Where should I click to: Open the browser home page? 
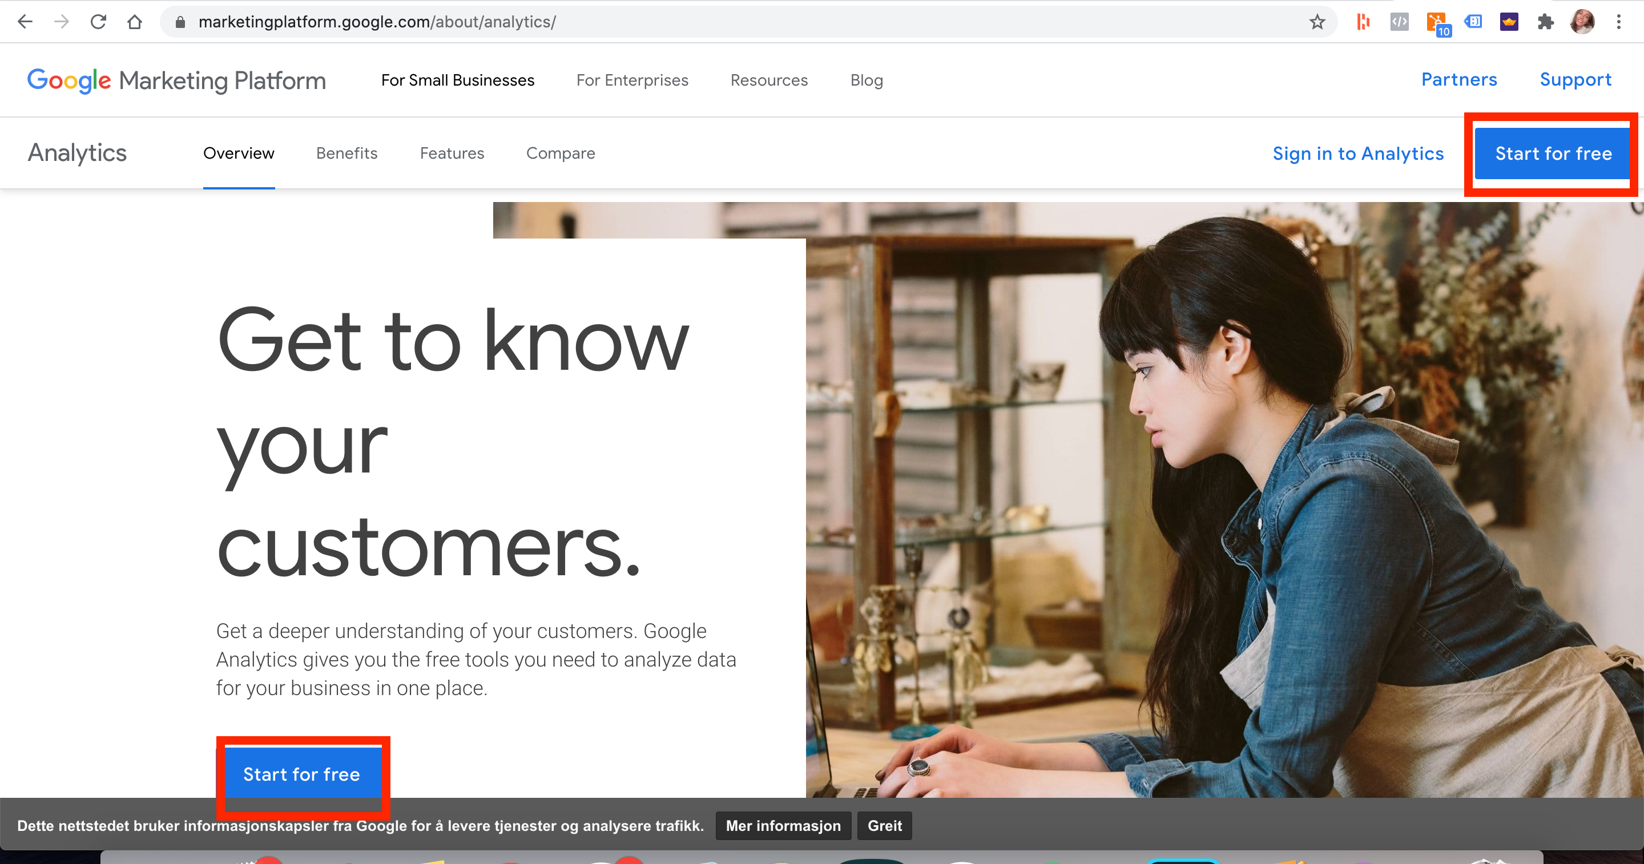point(135,22)
